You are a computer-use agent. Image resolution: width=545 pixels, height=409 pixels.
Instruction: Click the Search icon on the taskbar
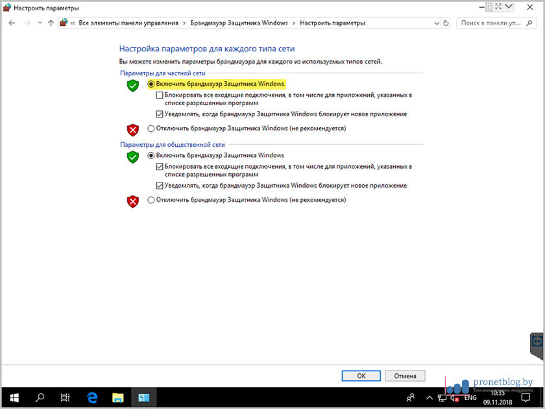coord(39,397)
